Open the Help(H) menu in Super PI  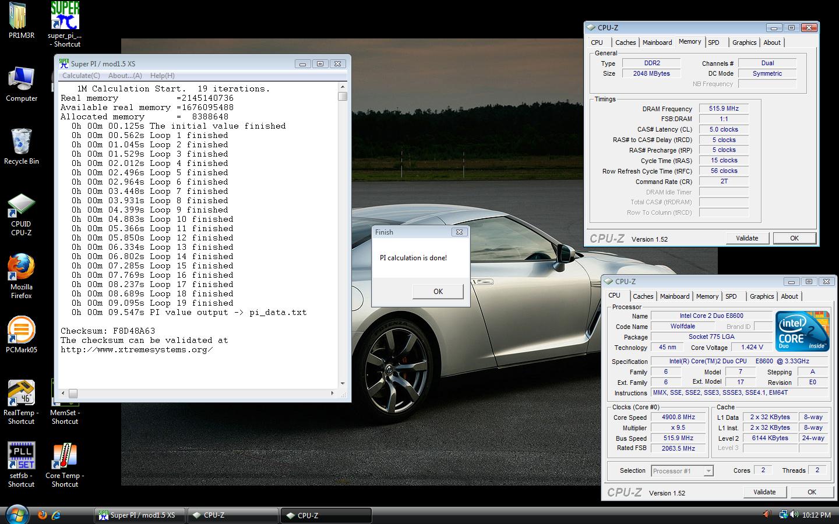163,76
